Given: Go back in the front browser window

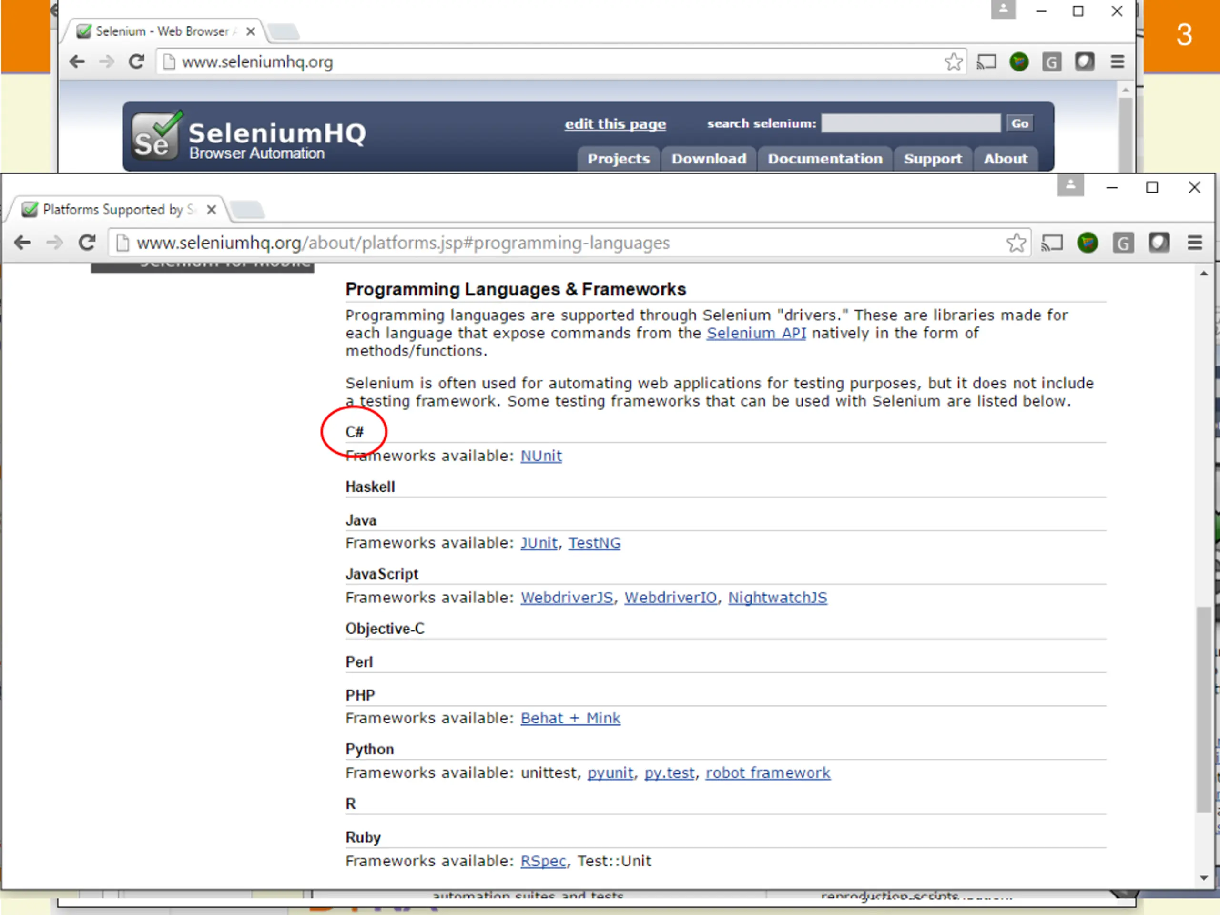Looking at the screenshot, I should [22, 243].
